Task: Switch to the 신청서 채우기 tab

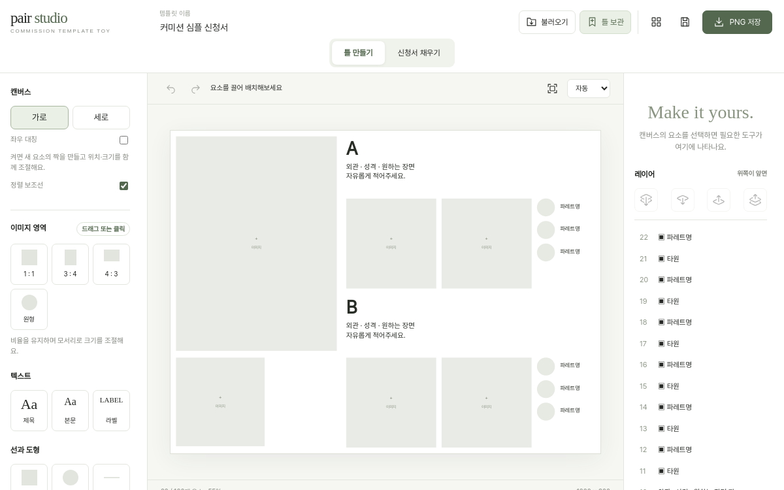Action: (419, 53)
